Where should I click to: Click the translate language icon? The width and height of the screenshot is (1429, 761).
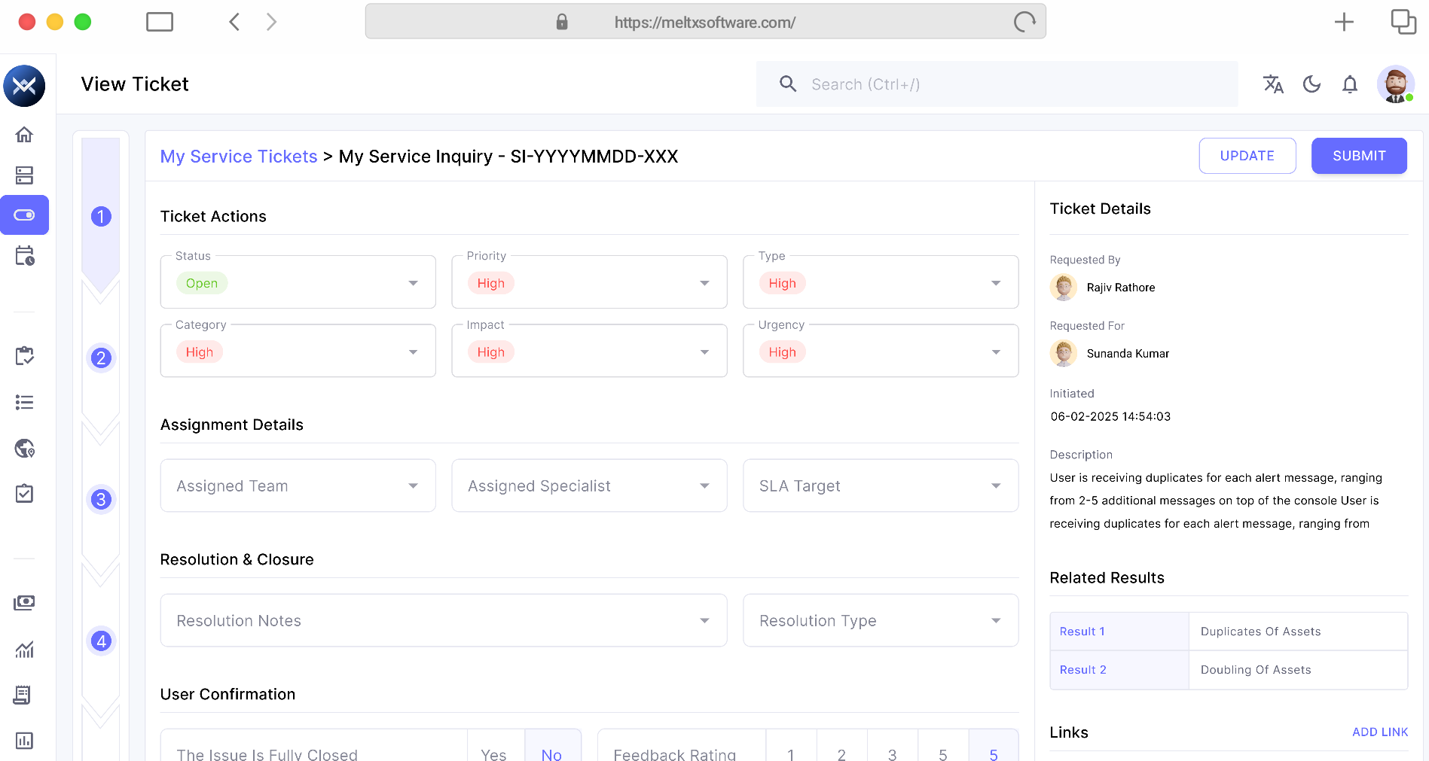point(1273,84)
